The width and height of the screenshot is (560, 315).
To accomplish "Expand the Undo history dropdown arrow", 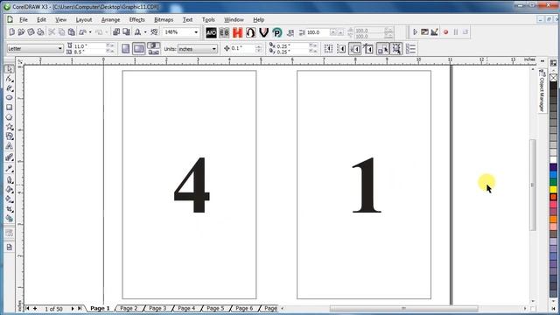I will (90, 32).
